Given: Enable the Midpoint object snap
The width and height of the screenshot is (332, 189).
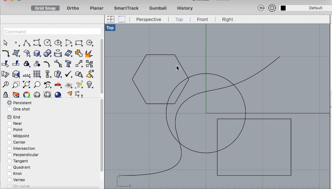Looking at the screenshot, I should (x=9, y=136).
